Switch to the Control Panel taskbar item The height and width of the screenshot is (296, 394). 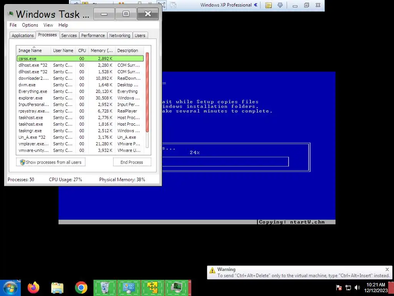(129, 288)
